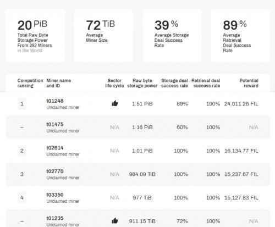Select the Average Miner Size card

pyautogui.click(x=103, y=36)
